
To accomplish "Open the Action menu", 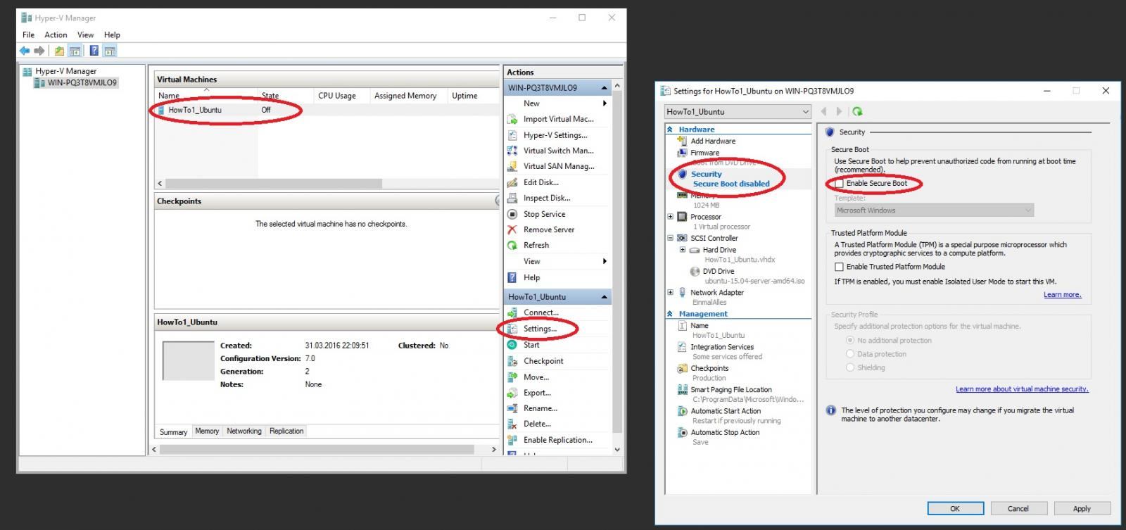I will click(x=56, y=34).
